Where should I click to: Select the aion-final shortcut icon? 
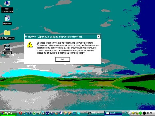tap(7, 49)
